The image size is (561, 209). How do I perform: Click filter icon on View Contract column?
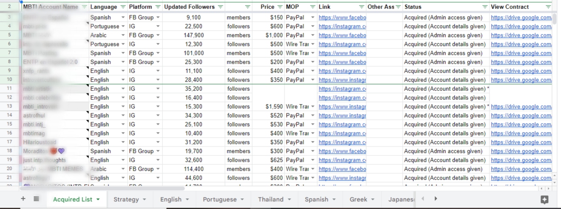click(548, 7)
